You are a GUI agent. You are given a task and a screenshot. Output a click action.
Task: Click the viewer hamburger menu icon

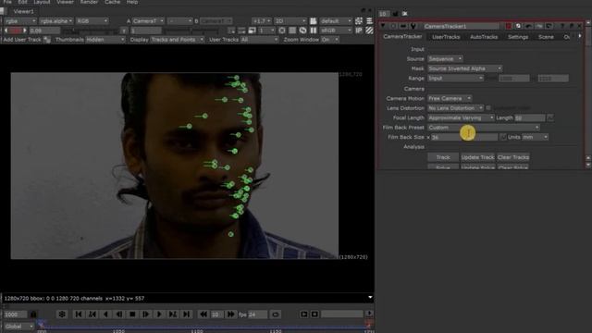pos(369,20)
